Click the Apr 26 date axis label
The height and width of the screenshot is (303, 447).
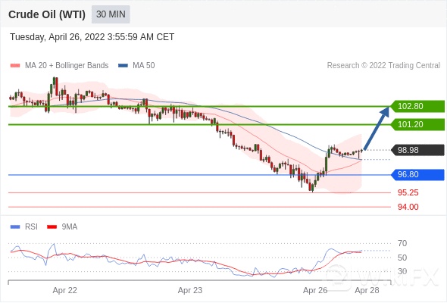pos(315,290)
